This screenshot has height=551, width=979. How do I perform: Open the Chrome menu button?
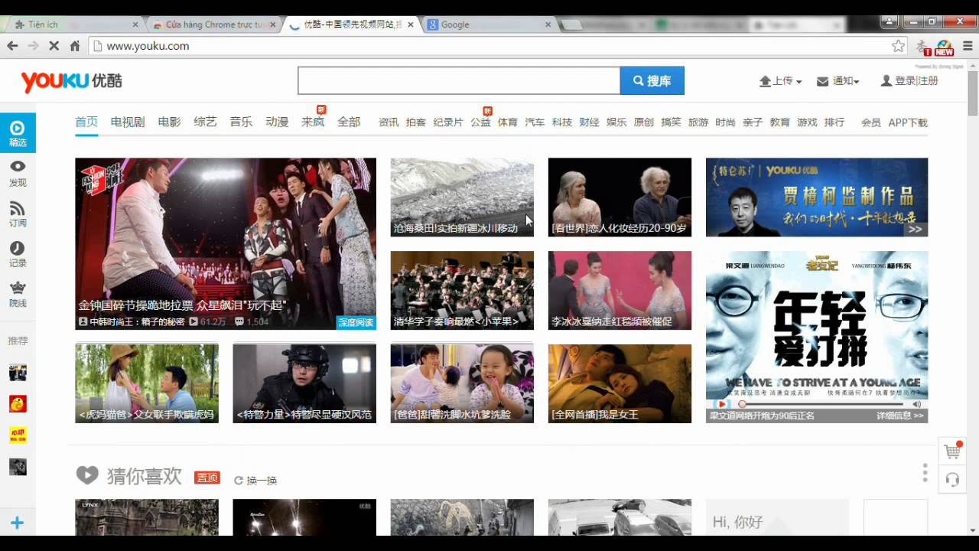point(968,46)
